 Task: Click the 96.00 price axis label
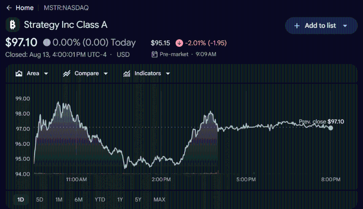tap(23, 144)
